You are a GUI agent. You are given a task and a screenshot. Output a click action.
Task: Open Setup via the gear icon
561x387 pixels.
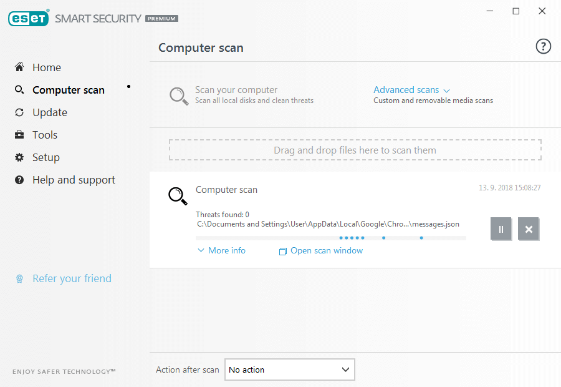point(19,157)
